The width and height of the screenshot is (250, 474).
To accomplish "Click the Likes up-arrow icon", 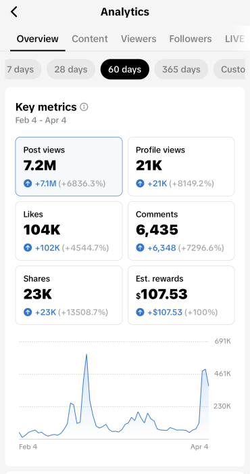I will point(28,248).
